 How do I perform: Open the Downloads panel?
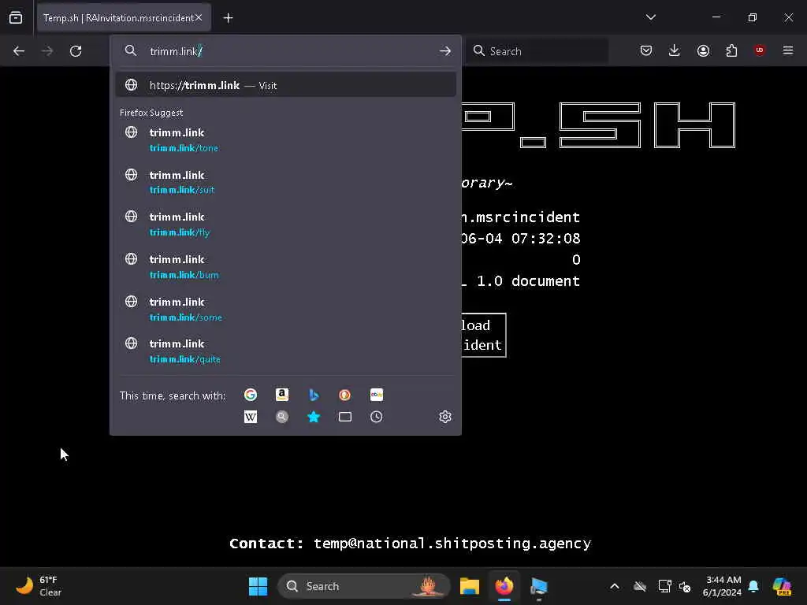(x=675, y=50)
